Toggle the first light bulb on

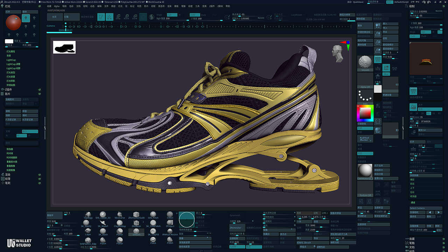[x=26, y=19]
